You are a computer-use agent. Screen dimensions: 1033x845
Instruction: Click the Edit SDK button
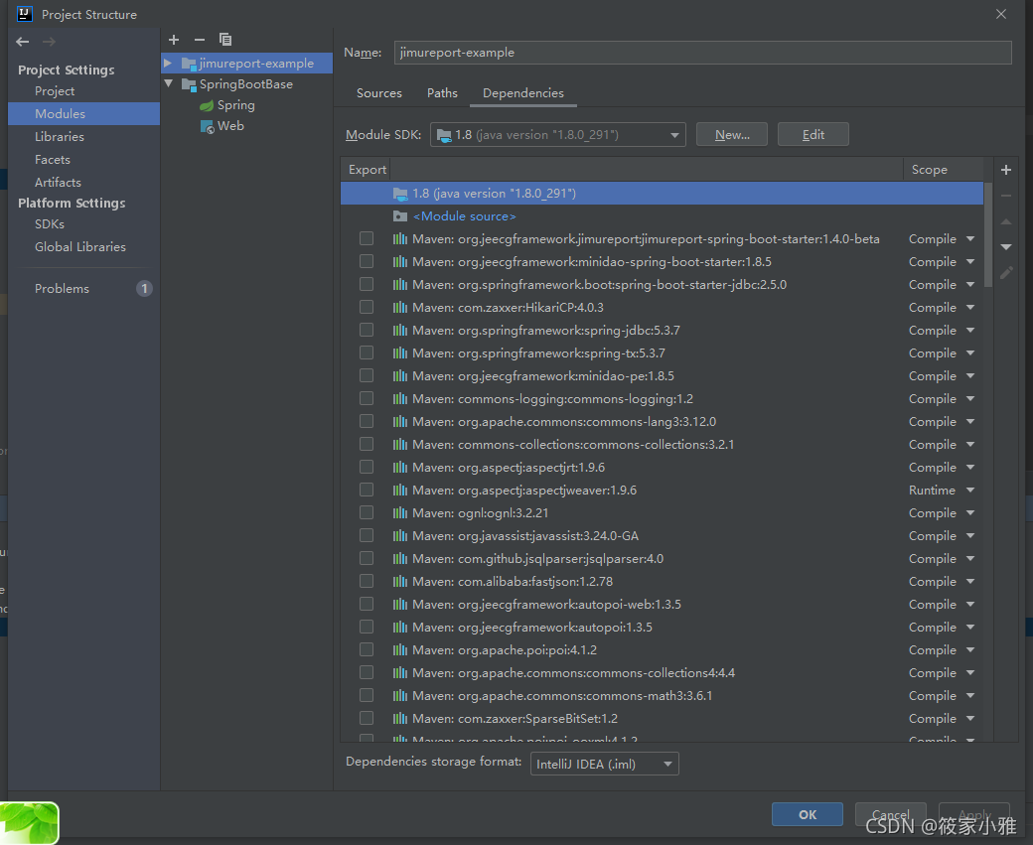coord(812,134)
